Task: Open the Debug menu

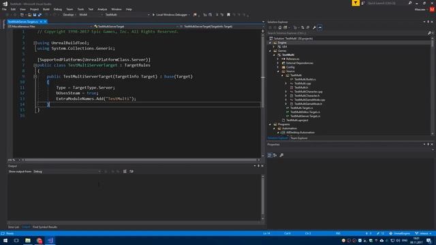Action: [57, 9]
